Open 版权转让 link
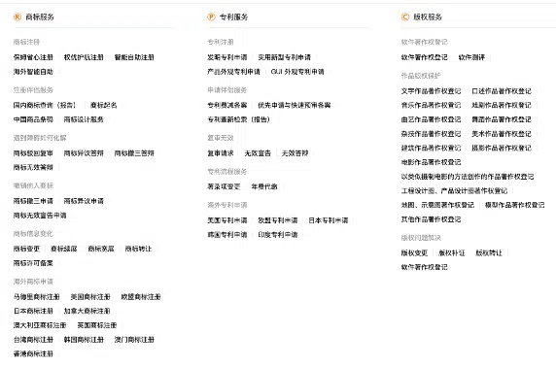This screenshot has height=368, width=556. 489,252
